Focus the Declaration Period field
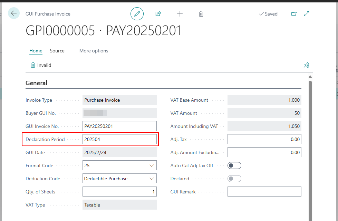 pyautogui.click(x=119, y=139)
